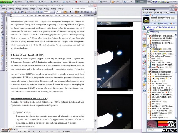Open the undo history dropdown arrow
This screenshot has height=133, width=178.
point(31,12)
